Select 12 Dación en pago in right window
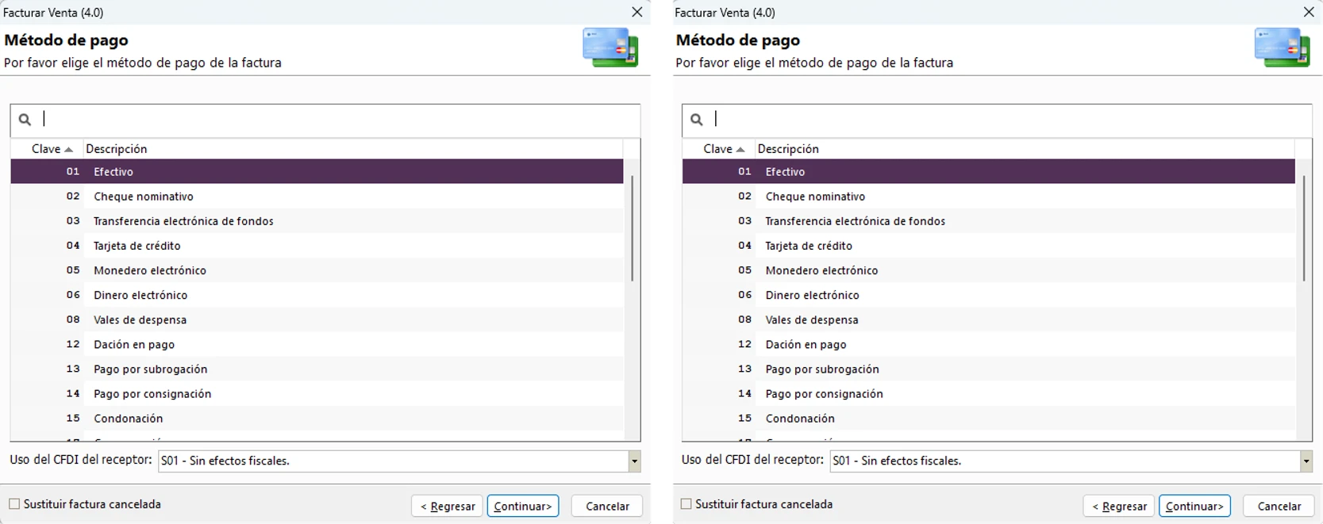Screen dimensions: 1323x524 coord(988,344)
